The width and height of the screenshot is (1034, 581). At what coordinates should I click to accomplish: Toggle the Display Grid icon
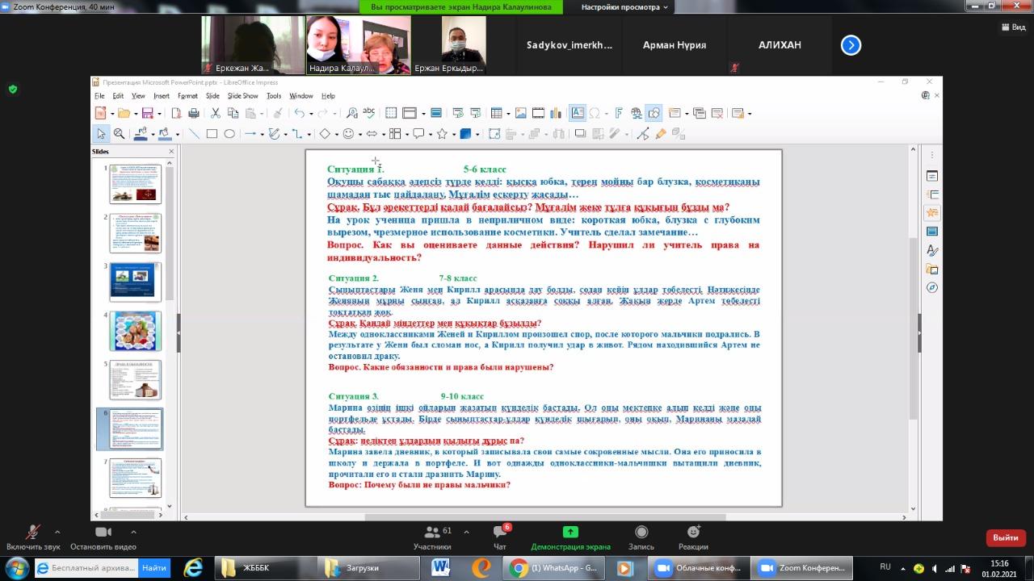point(391,114)
